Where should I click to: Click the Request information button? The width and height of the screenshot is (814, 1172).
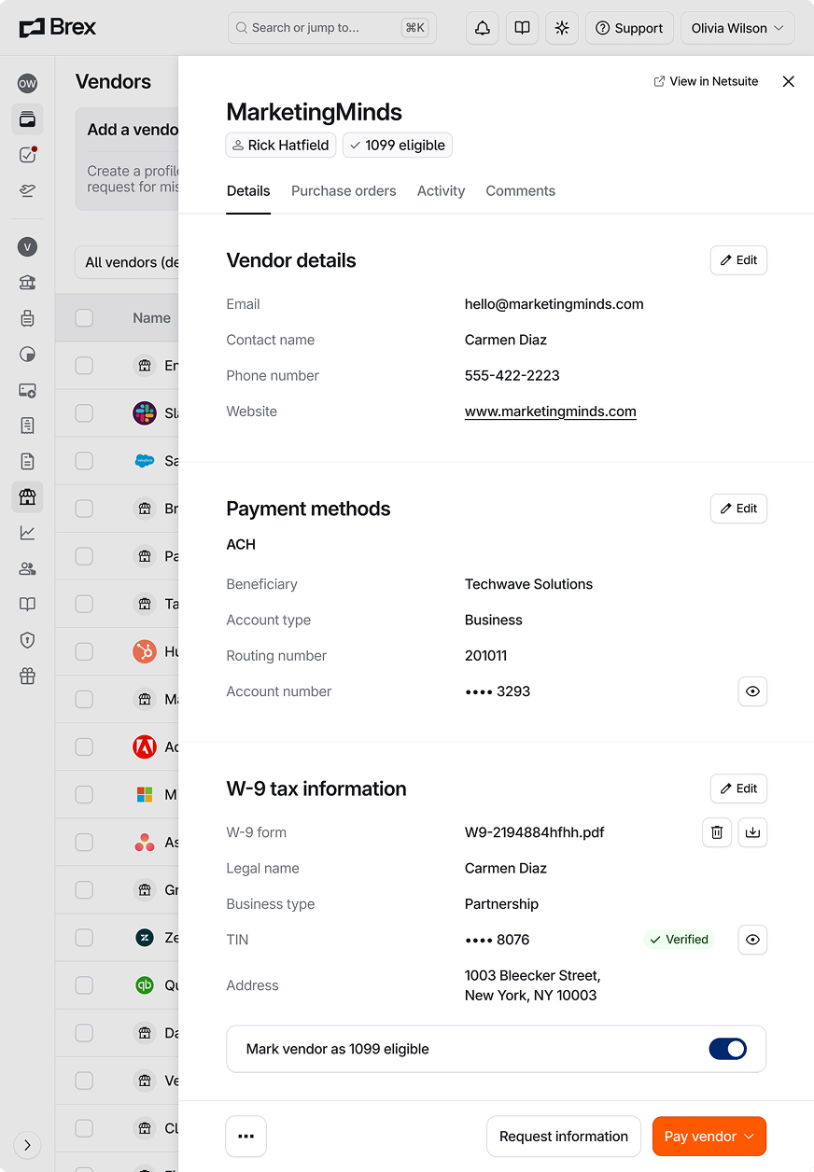point(564,1137)
